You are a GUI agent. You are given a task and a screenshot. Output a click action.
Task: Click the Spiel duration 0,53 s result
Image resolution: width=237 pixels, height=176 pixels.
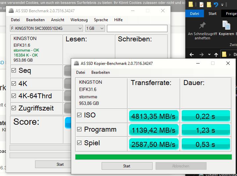pyautogui.click(x=206, y=144)
